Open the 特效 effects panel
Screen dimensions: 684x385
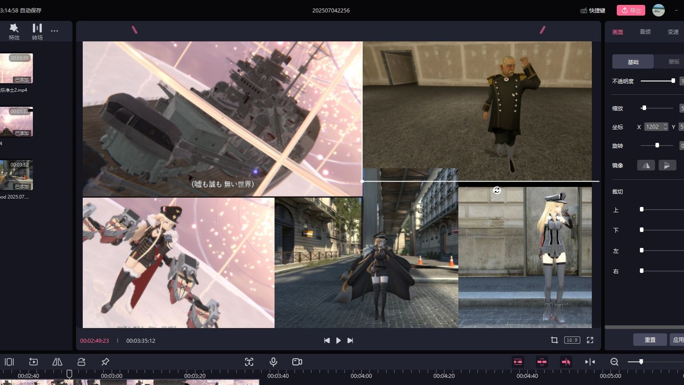pyautogui.click(x=14, y=31)
